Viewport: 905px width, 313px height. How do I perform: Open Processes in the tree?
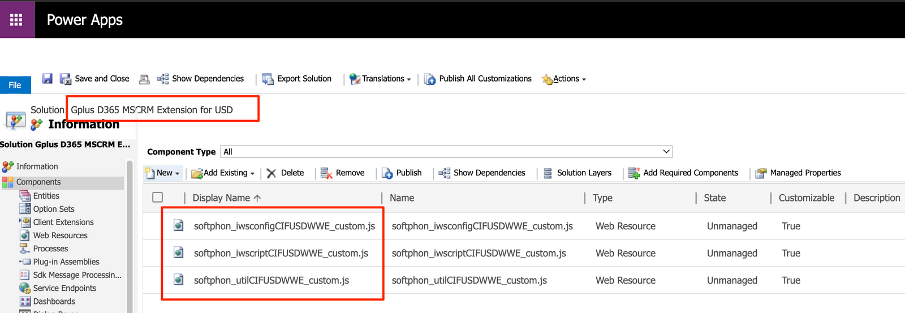(50, 248)
